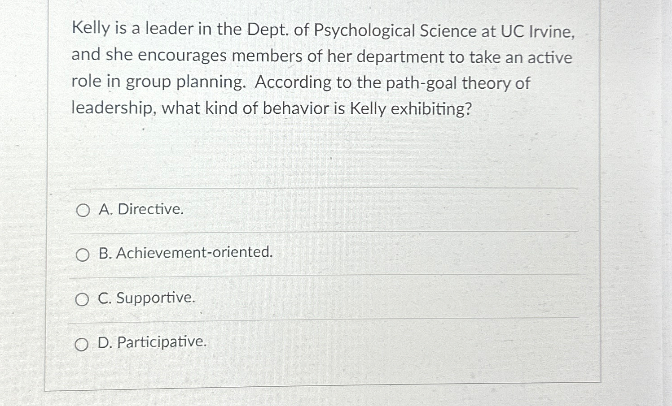672x406 pixels.
Task: Select the radio button for option B Achievement-oriented
Action: [83, 255]
